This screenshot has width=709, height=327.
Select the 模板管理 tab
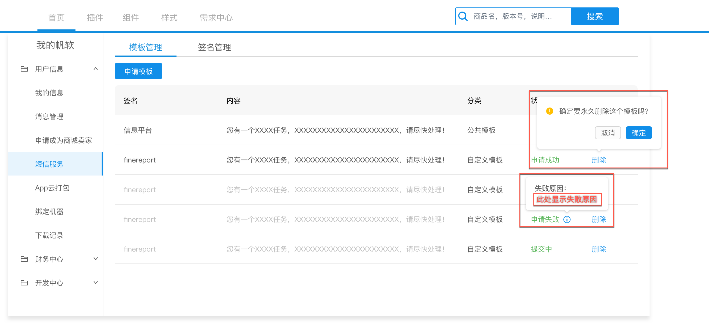pyautogui.click(x=146, y=47)
